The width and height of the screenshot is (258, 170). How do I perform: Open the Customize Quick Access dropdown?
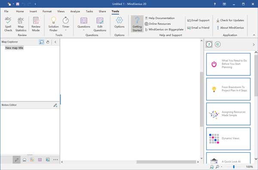coord(35,4)
